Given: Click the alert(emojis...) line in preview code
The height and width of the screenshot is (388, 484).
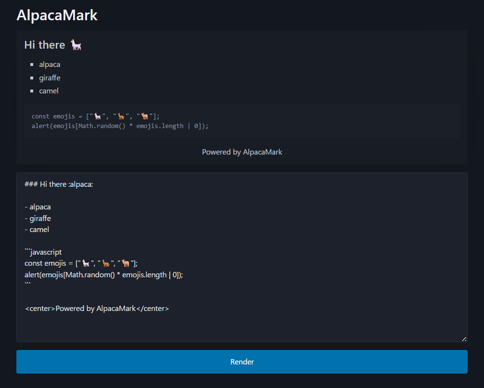Looking at the screenshot, I should pyautogui.click(x=120, y=126).
